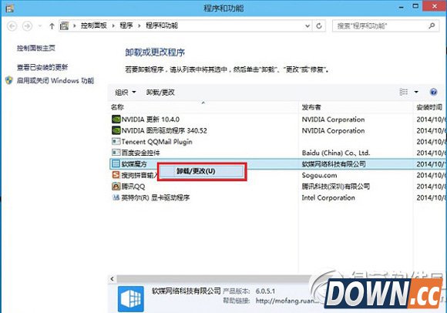Open http://mofang.ruan... help link

pyautogui.click(x=287, y=301)
